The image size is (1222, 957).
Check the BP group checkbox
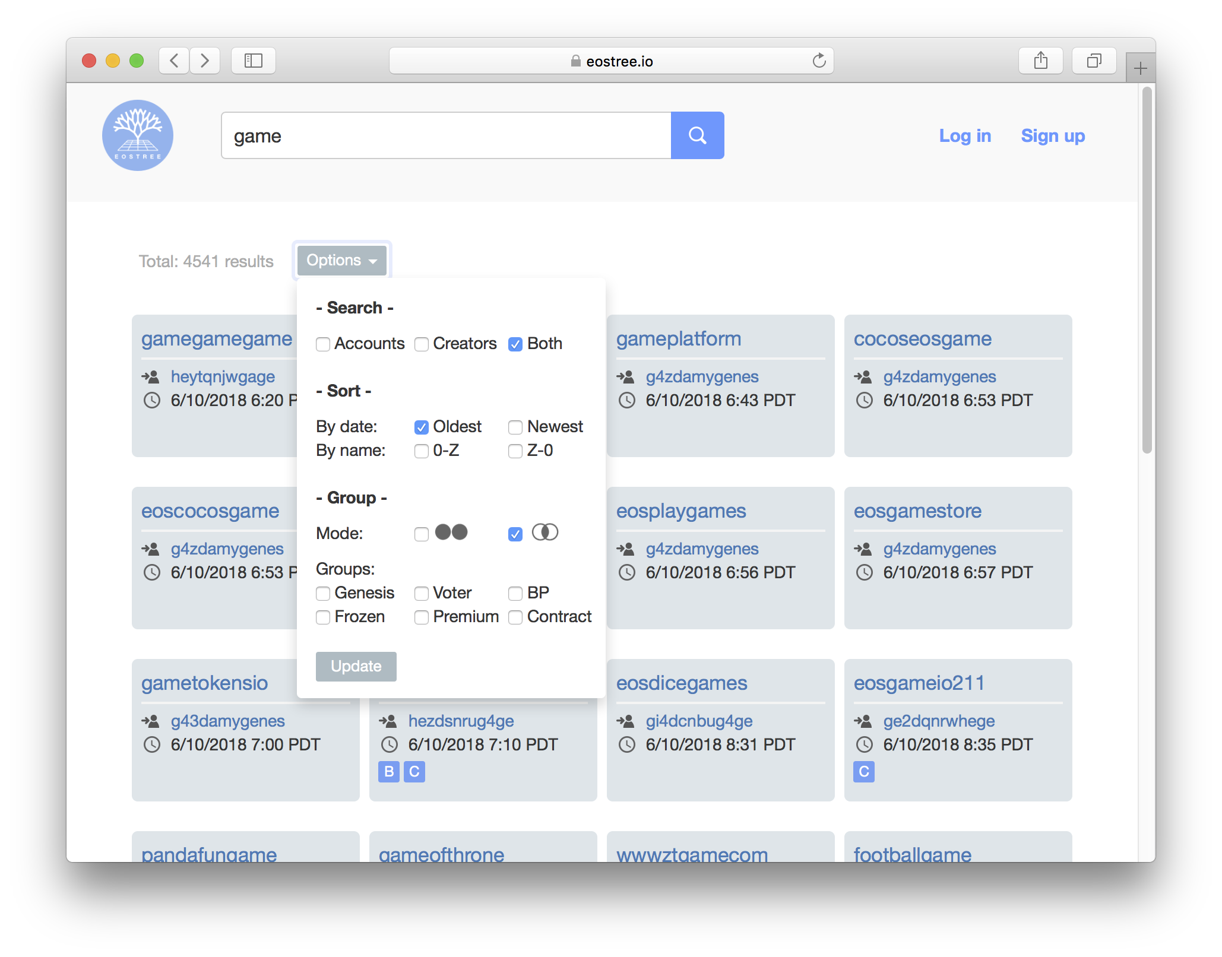click(x=515, y=594)
